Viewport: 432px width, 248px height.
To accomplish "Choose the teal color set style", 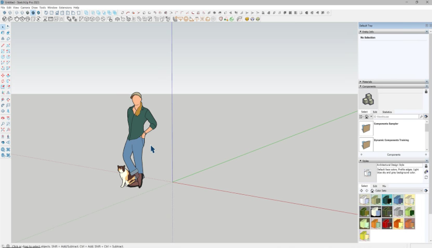I will coord(387,200).
